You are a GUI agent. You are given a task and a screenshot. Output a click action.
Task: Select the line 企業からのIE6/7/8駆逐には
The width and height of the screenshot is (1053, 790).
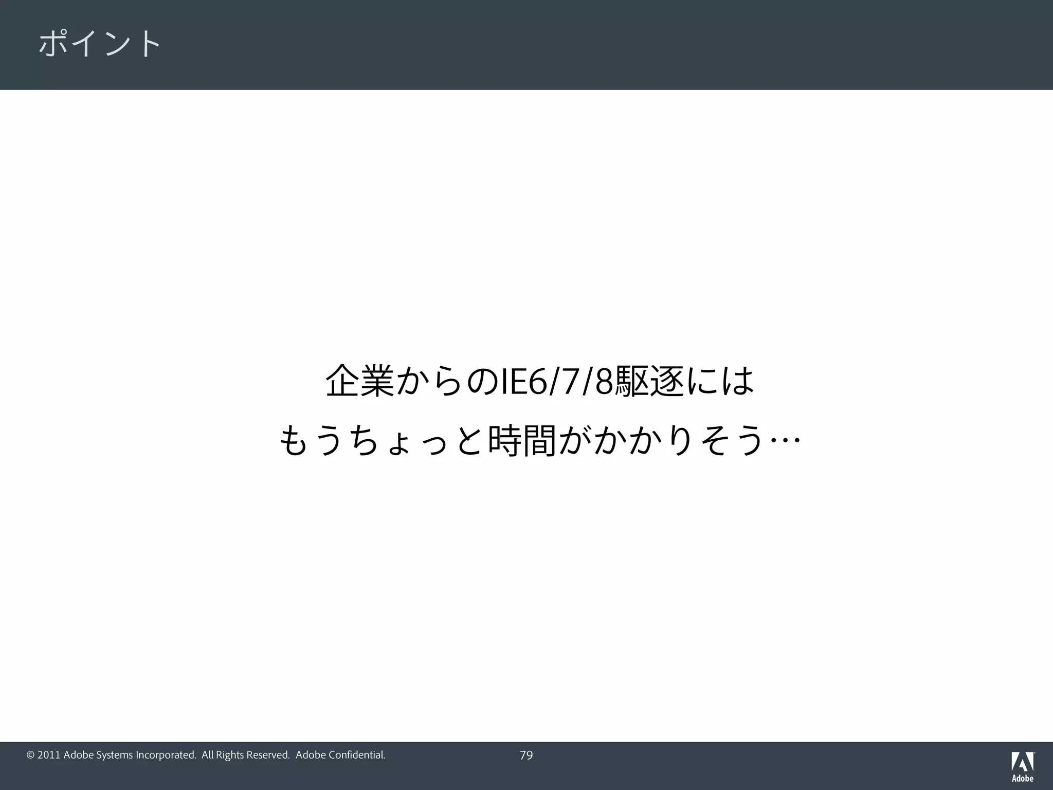(540, 381)
